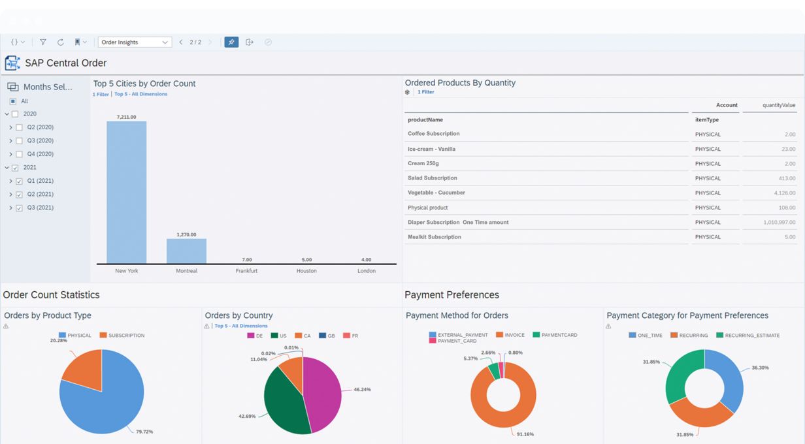
Task: Open the Order Insights page dropdown
Action: 135,42
